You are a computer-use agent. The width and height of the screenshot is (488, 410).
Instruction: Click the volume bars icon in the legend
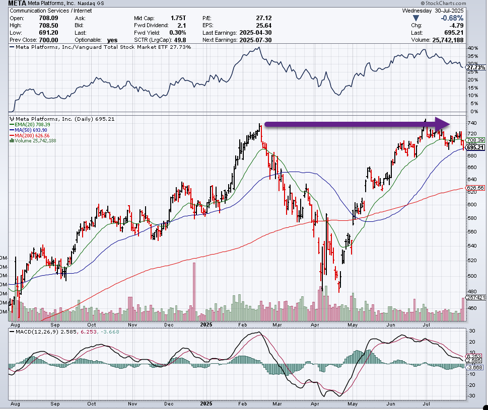12,141
